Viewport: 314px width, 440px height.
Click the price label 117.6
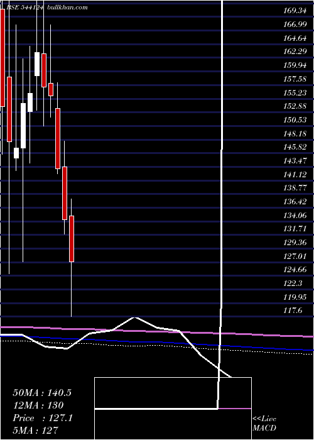click(293, 311)
